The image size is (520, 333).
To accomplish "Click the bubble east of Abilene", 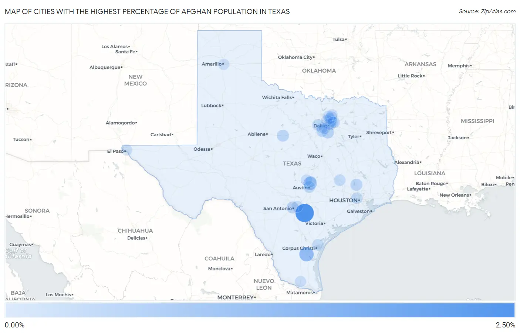I will pyautogui.click(x=283, y=136).
